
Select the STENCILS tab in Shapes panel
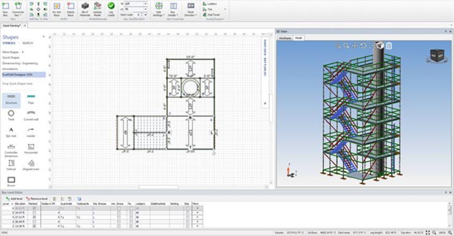(9, 43)
